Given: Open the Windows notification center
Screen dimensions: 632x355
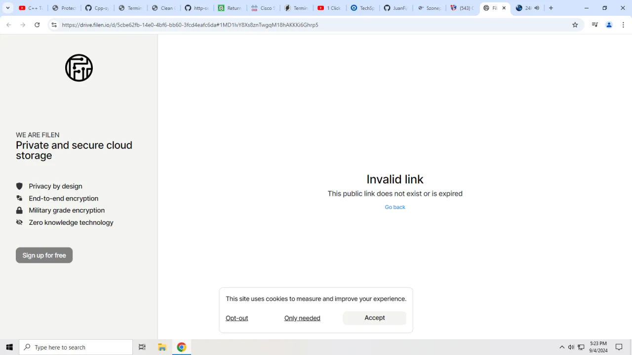Looking at the screenshot, I should (619, 347).
